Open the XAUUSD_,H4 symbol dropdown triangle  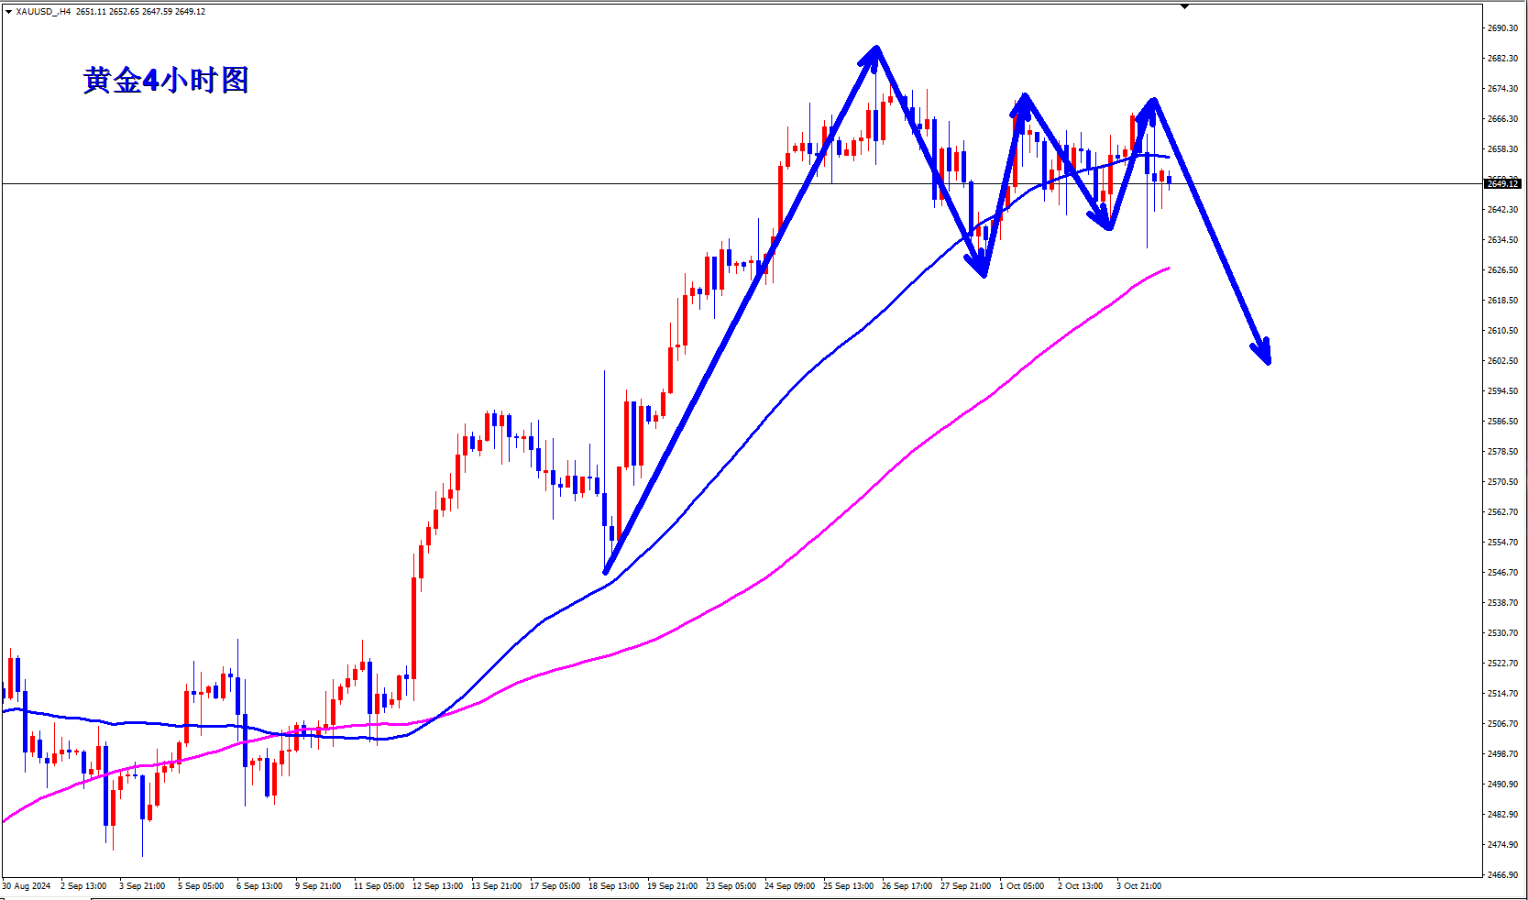(x=8, y=12)
